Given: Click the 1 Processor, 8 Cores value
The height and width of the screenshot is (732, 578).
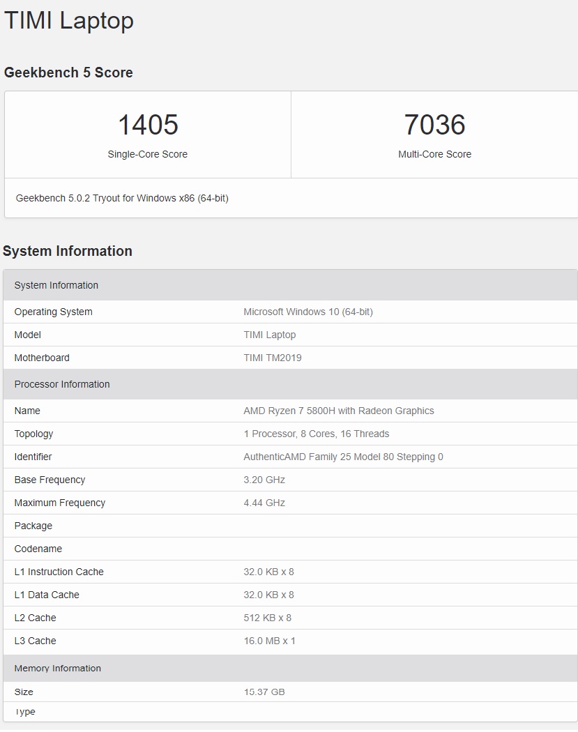Looking at the screenshot, I should tap(316, 434).
